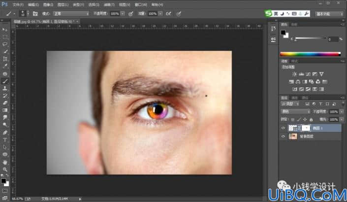Select the Crop tool
Viewport: 347px width, 202px height.
pyautogui.click(x=5, y=59)
